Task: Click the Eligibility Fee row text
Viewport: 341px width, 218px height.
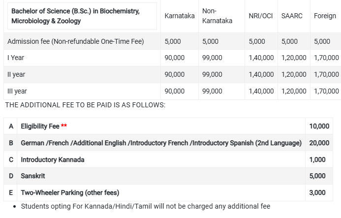Action: click(x=40, y=126)
